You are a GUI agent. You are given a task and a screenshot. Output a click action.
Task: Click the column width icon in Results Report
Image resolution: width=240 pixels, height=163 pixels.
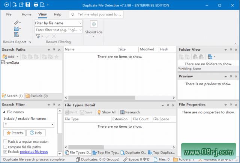[16, 29]
